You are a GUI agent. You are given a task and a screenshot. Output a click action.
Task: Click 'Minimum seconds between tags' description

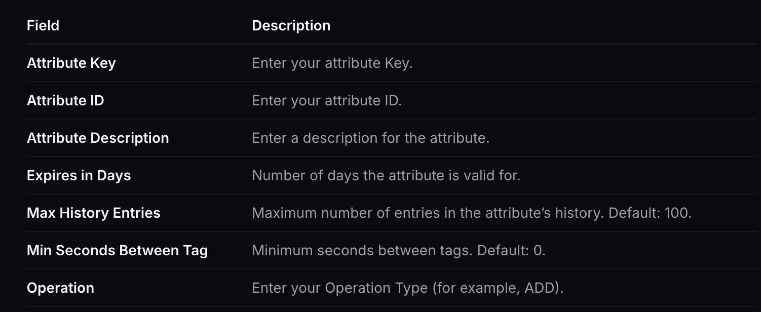click(x=363, y=250)
